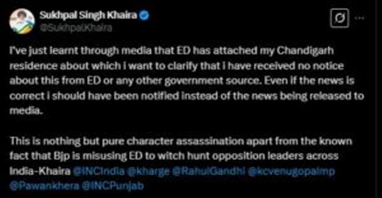Click the blue verified badge
Viewport: 382px width, 198px height.
coord(144,15)
